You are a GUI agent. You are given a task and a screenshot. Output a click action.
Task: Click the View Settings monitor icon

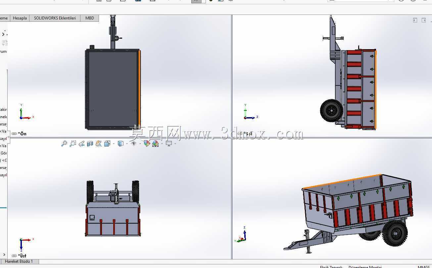(x=169, y=144)
